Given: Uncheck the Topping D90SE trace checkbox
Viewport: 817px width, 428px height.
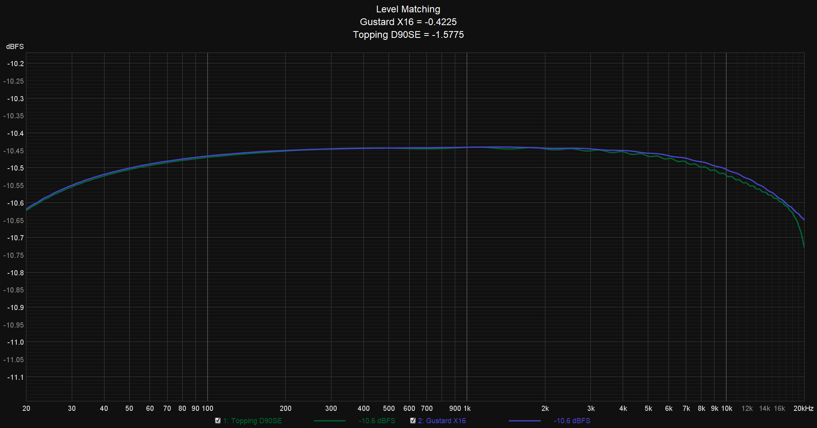Looking at the screenshot, I should (218, 420).
